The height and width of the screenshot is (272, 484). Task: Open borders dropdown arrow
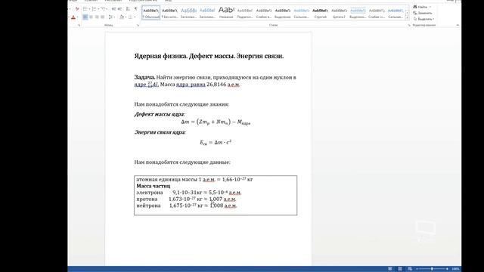click(x=135, y=17)
